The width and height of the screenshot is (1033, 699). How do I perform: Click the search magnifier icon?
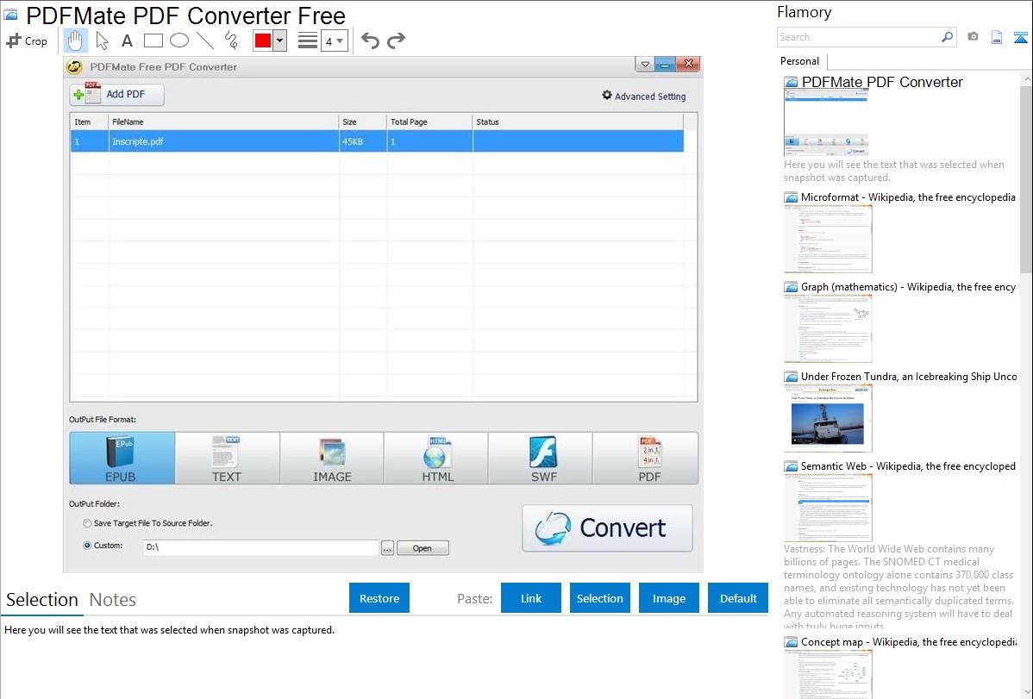(x=948, y=37)
